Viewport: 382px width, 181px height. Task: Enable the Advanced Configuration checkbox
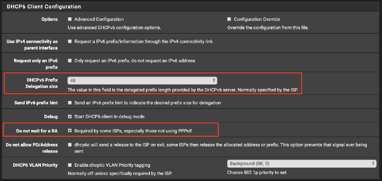click(70, 19)
